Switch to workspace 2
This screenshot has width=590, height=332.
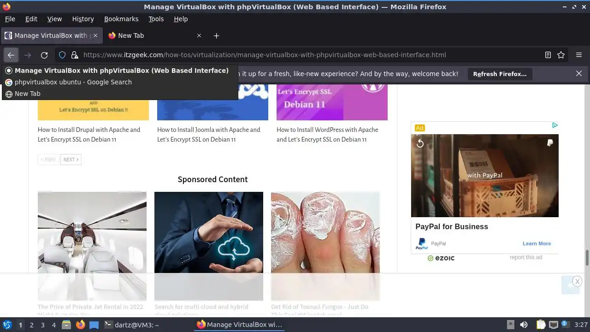point(31,325)
